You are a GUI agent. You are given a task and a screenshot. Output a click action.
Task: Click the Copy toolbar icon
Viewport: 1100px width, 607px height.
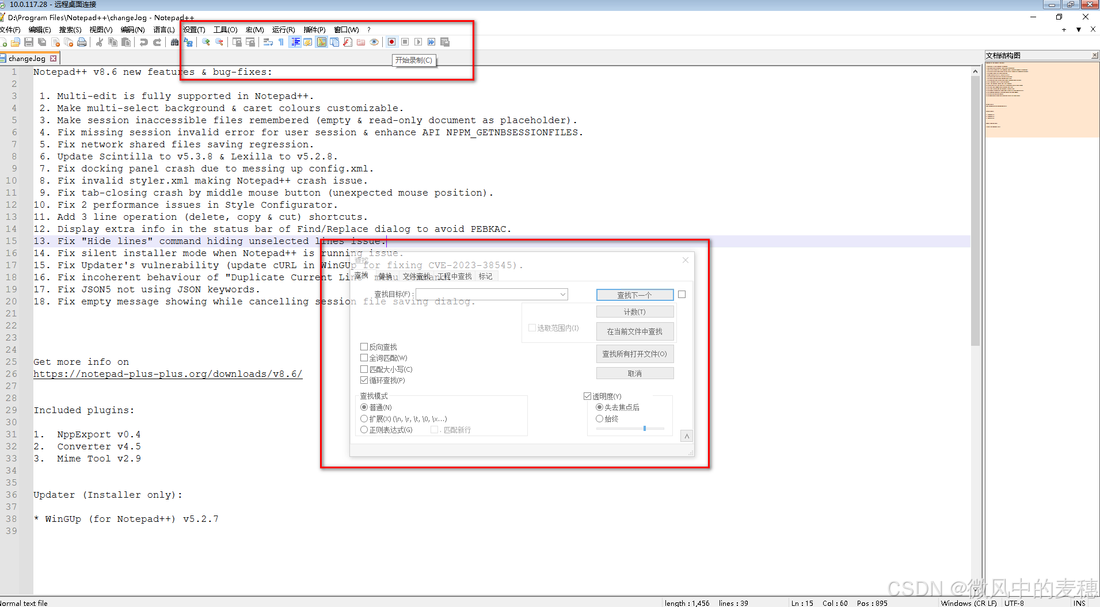[113, 42]
